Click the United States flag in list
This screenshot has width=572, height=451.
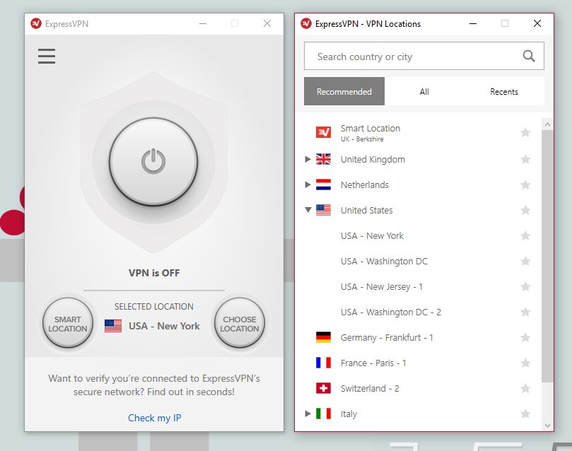pos(323,210)
